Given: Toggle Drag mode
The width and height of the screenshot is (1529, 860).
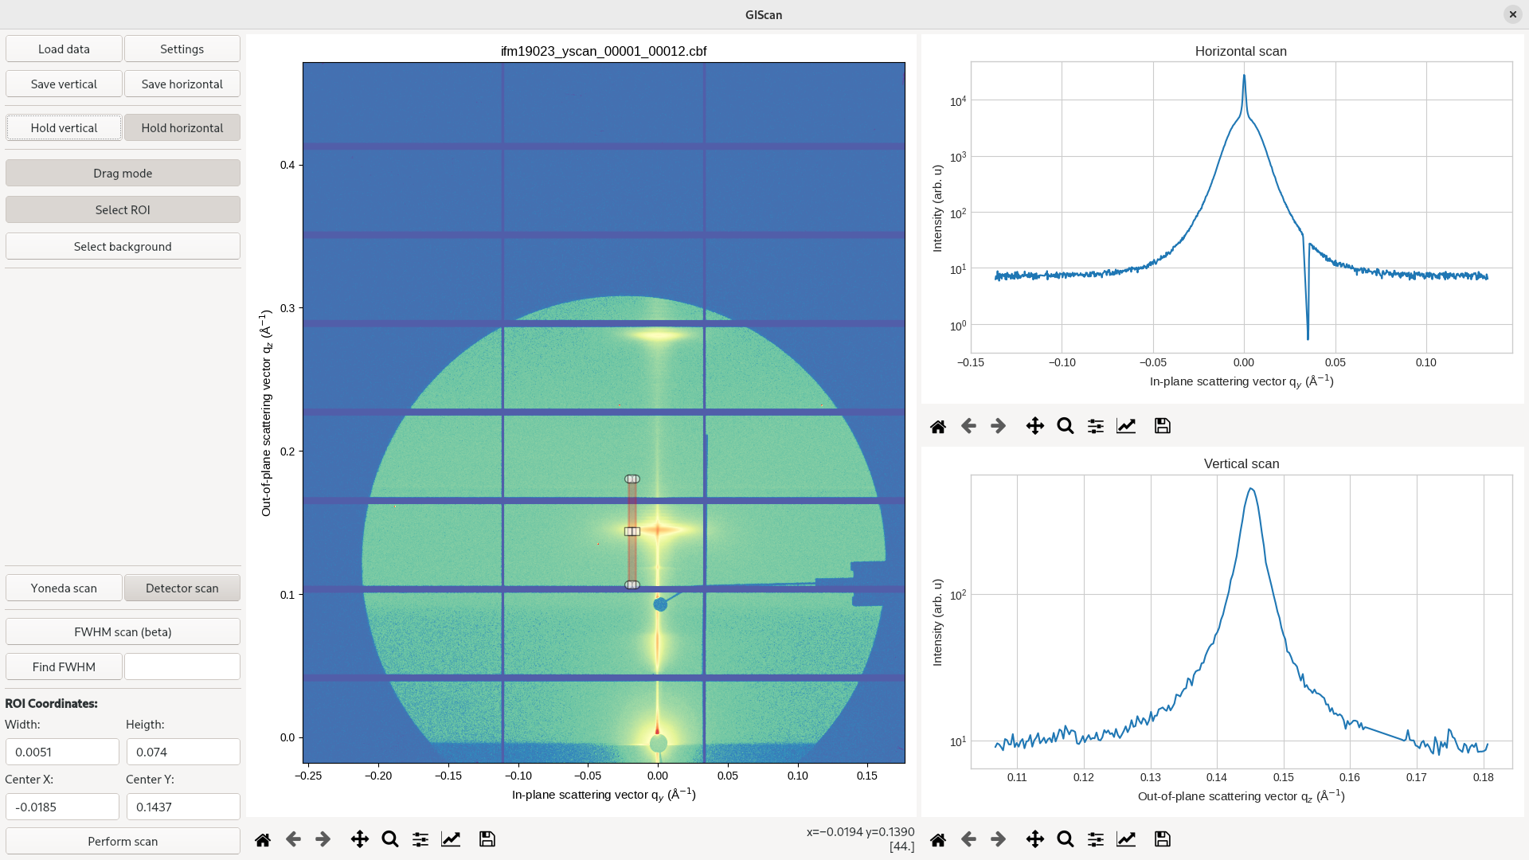Looking at the screenshot, I should point(123,173).
